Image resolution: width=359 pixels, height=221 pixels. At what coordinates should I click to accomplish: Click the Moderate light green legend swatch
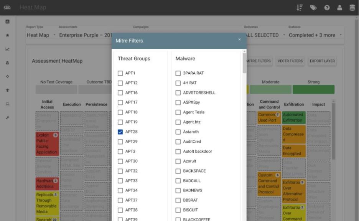point(271,89)
